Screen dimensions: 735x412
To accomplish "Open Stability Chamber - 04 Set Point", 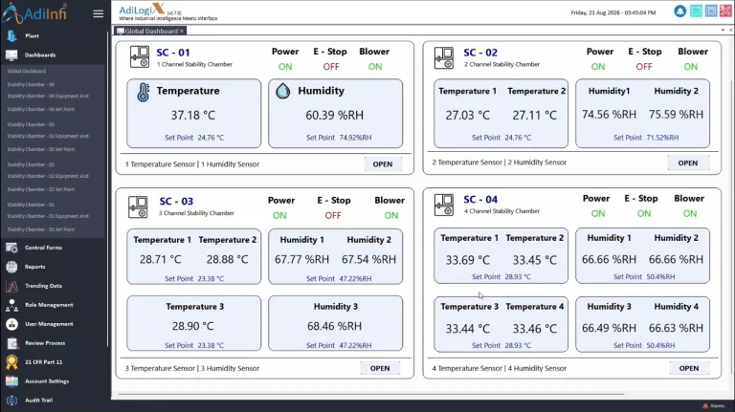I will tap(41, 109).
